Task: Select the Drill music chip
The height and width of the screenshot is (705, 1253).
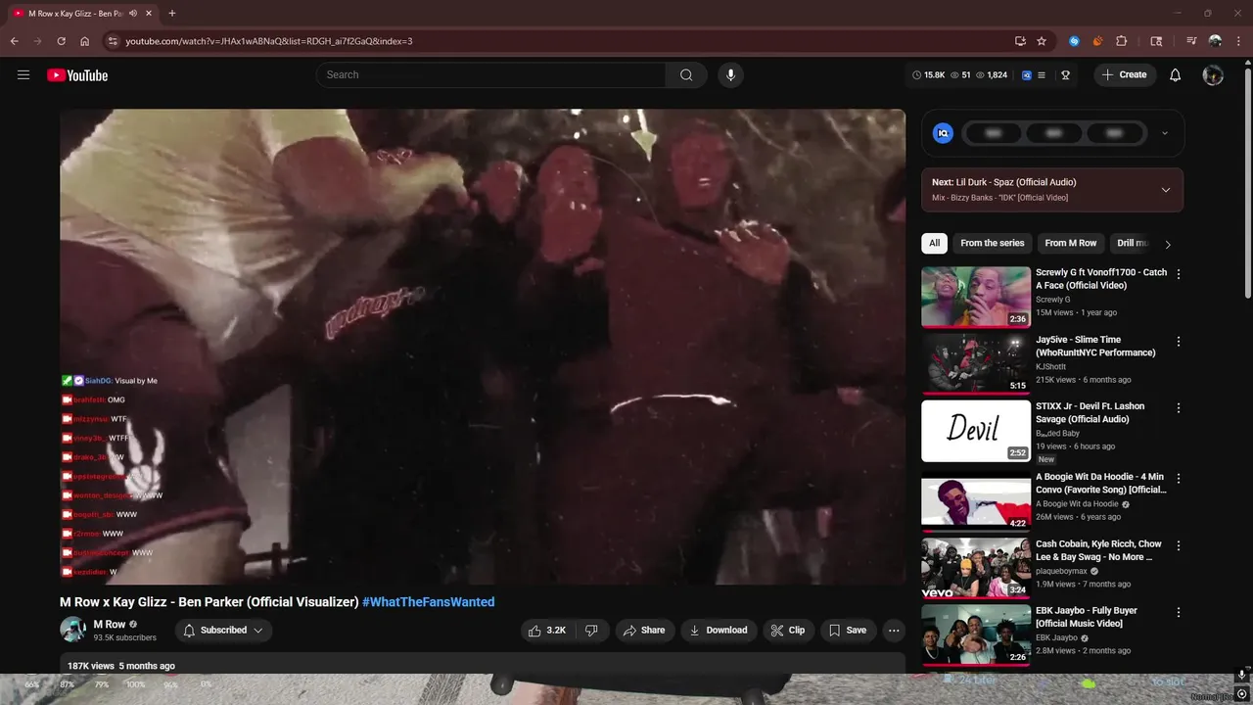Action: 1132,244
